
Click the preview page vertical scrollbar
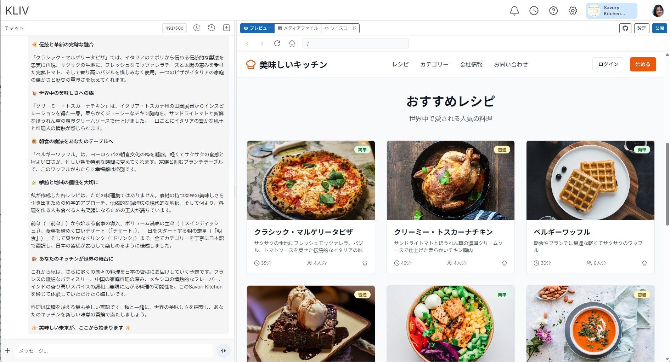pyautogui.click(x=667, y=184)
